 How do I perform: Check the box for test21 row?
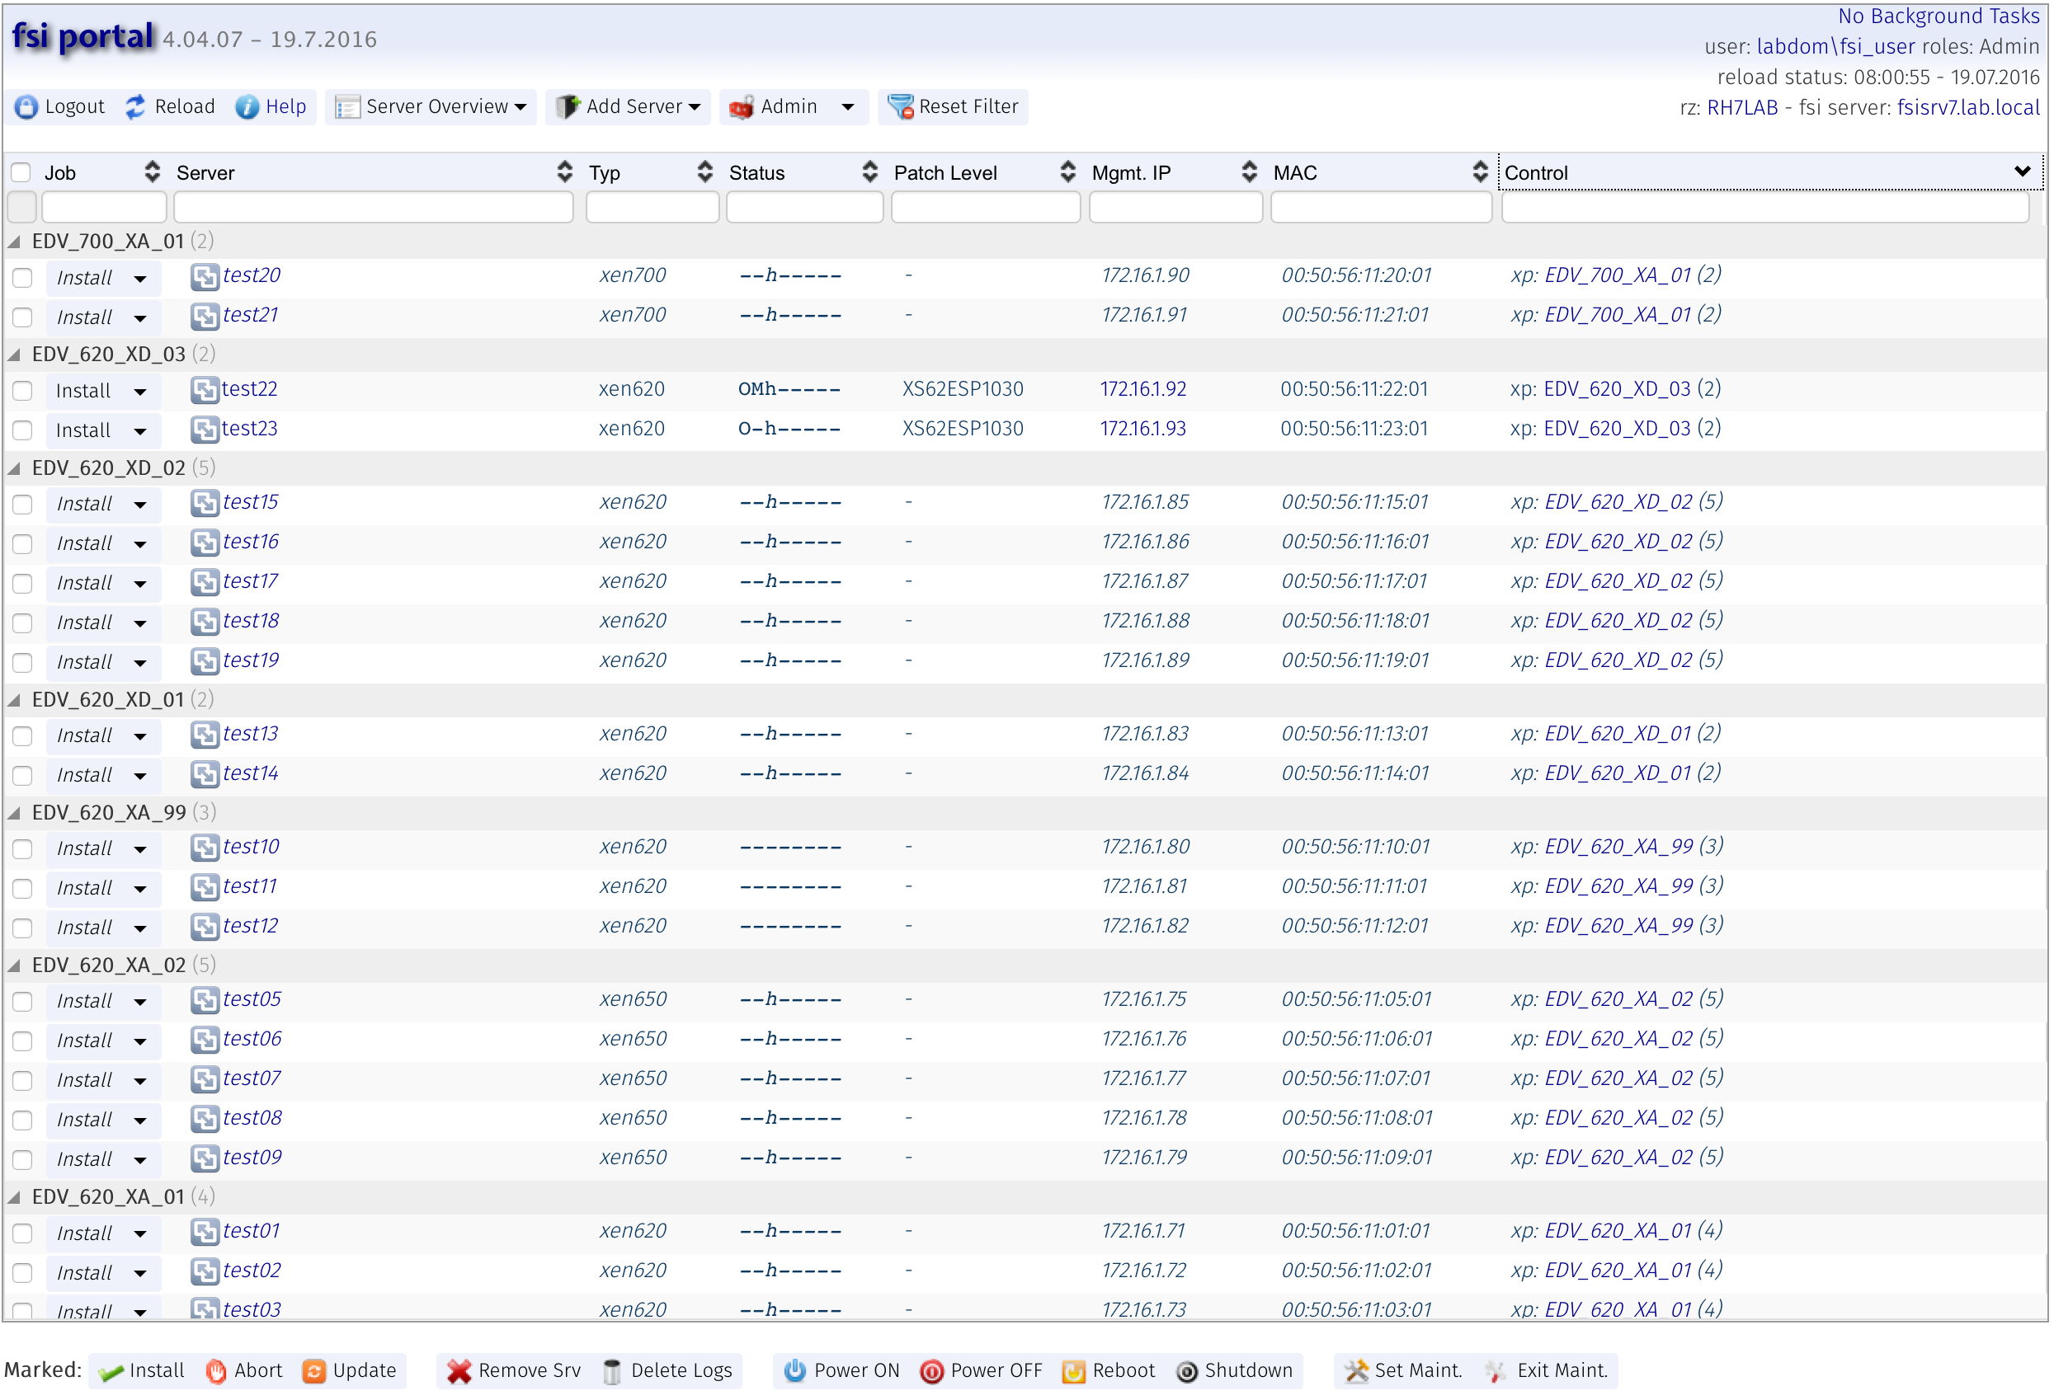pos(22,318)
